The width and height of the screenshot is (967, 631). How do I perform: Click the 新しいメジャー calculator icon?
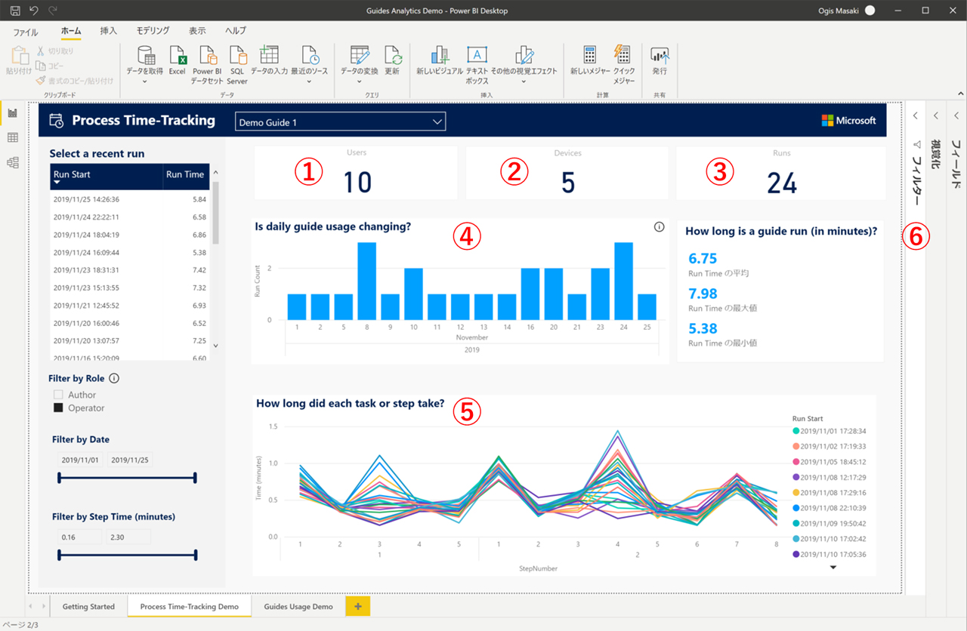tap(590, 55)
